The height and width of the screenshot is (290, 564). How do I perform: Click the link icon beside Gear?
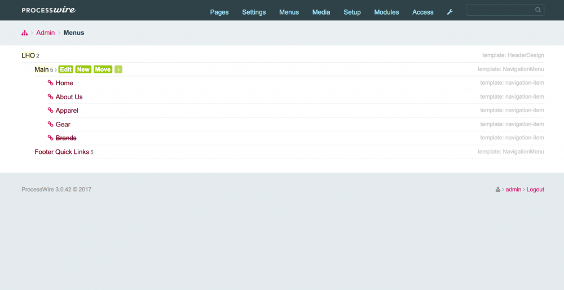(50, 125)
